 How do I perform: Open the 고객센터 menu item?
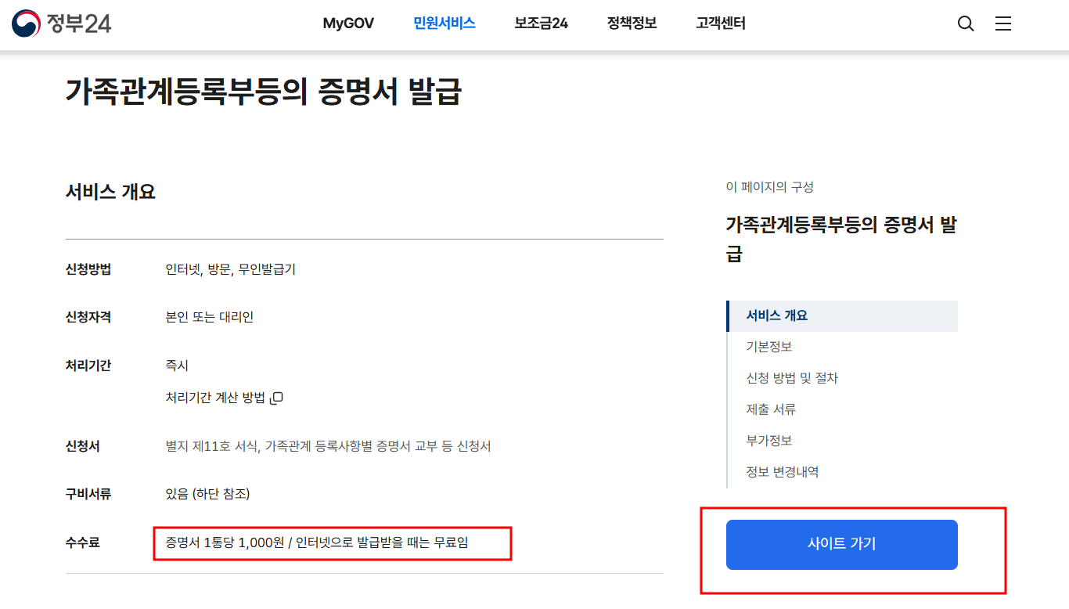(721, 23)
